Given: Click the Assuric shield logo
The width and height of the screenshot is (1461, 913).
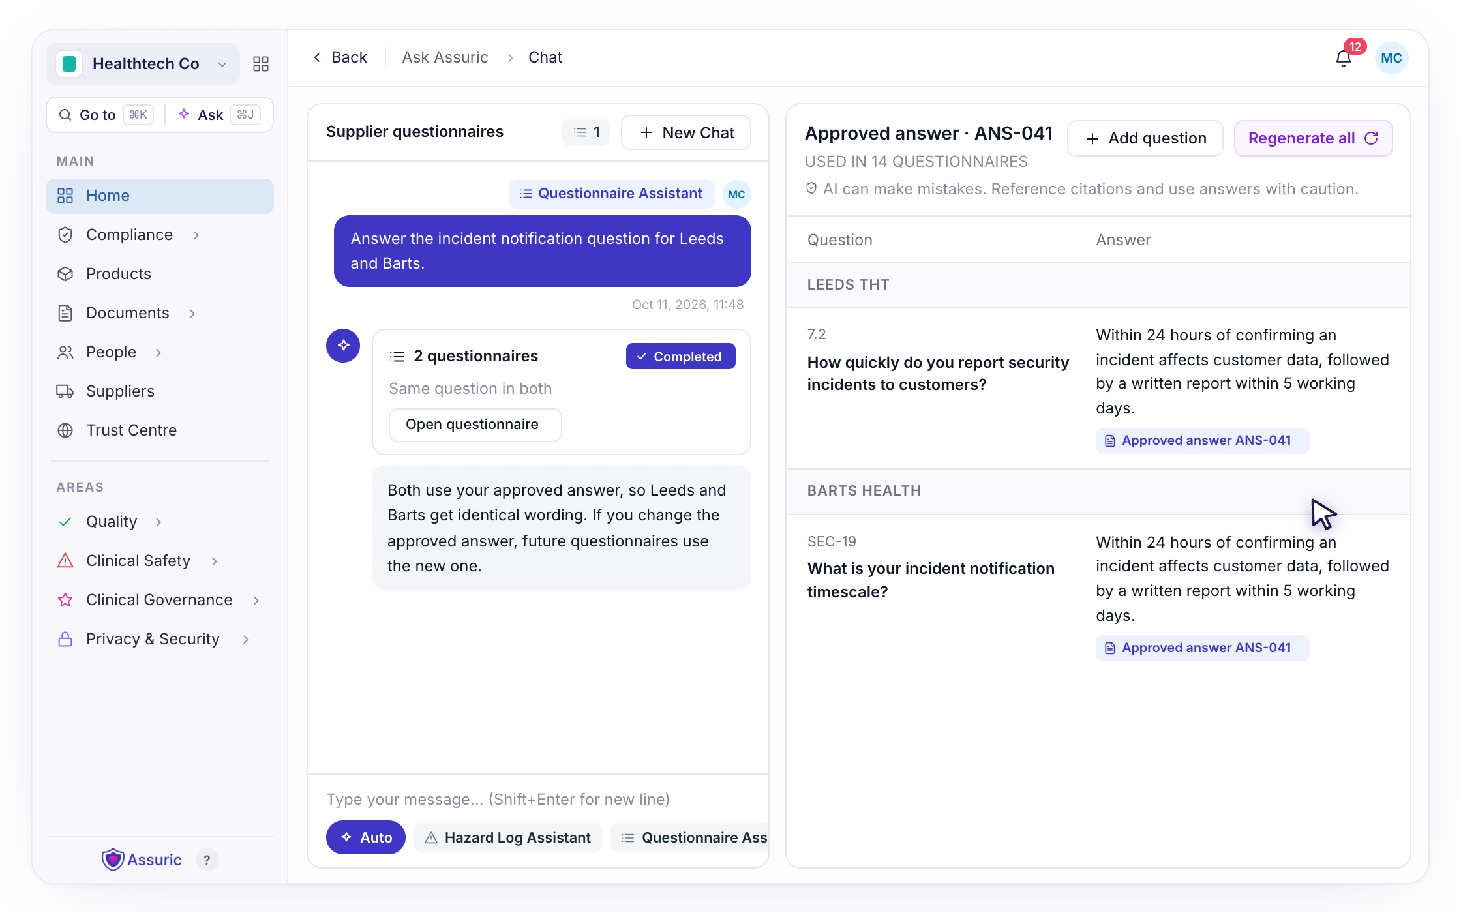Looking at the screenshot, I should pos(113,860).
